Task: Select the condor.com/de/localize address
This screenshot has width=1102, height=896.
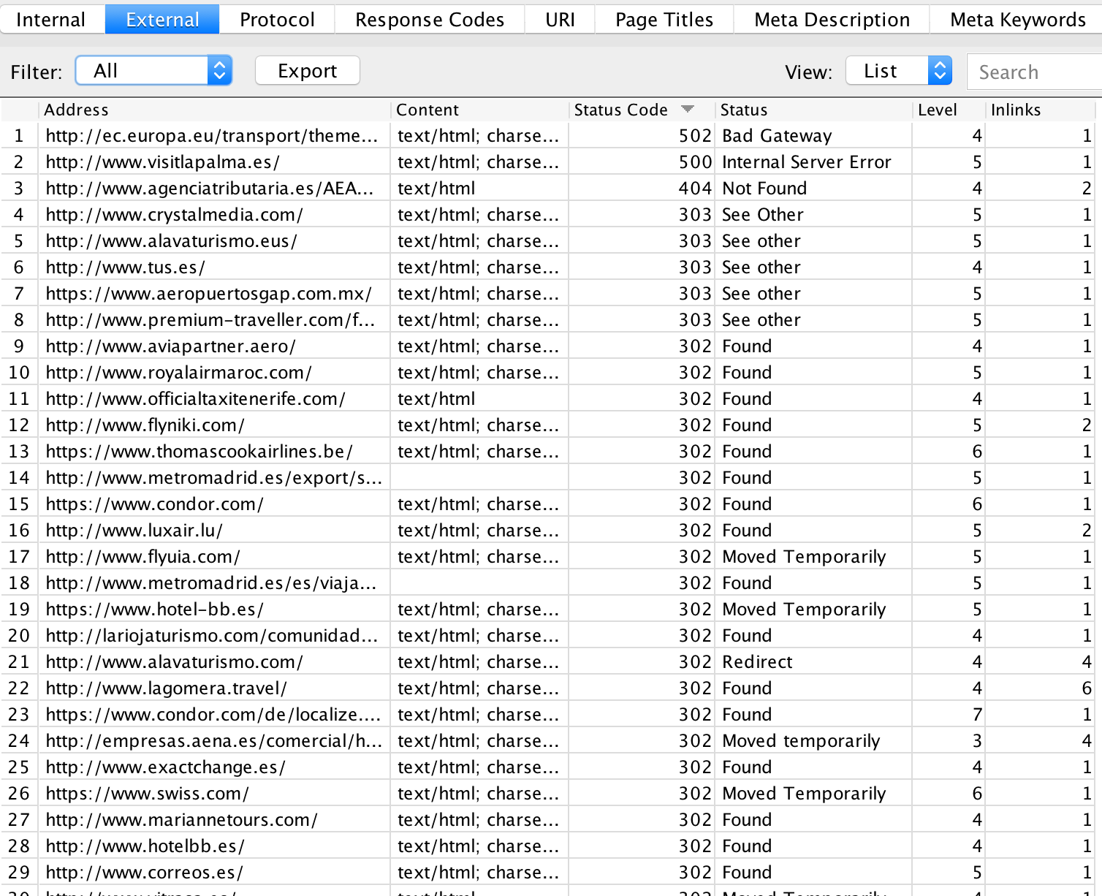Action: [213, 715]
